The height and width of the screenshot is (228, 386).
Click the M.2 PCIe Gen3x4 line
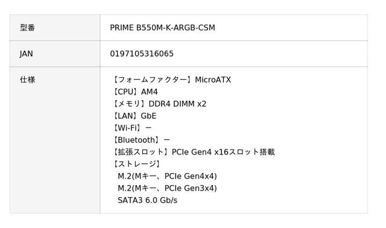pyautogui.click(x=167, y=188)
